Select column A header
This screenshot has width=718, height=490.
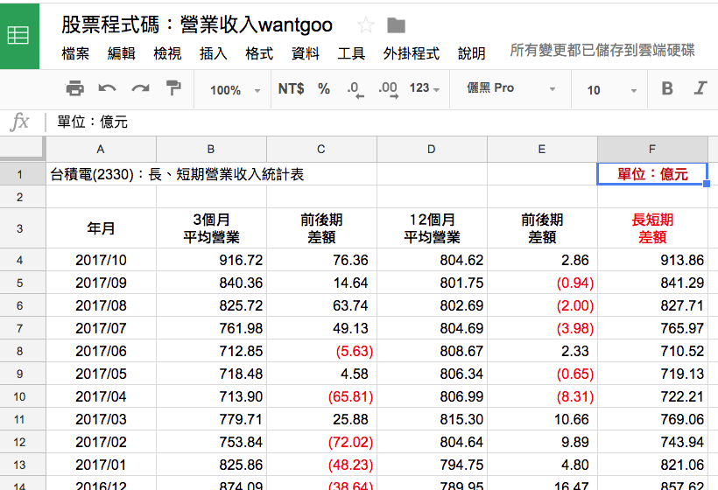pyautogui.click(x=101, y=149)
